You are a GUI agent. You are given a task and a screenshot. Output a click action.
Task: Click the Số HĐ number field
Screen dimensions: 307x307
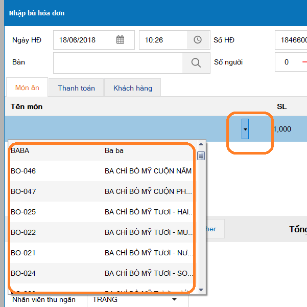click(291, 40)
